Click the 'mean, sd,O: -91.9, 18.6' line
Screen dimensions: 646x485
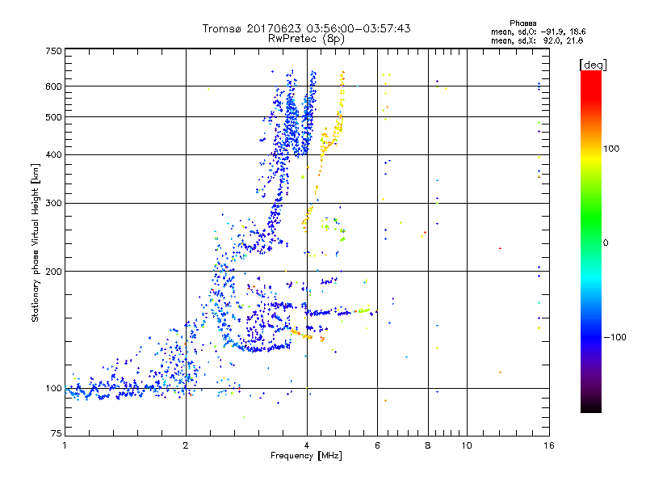pos(538,32)
